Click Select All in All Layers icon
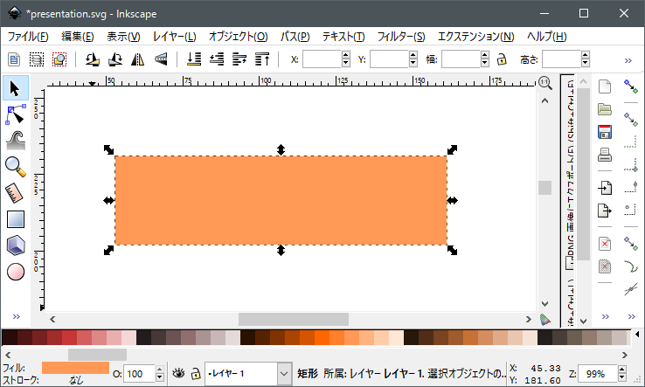The height and width of the screenshot is (387, 645). point(36,59)
